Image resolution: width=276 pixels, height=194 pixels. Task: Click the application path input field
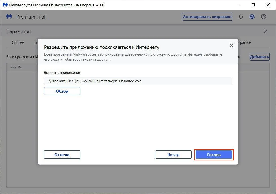[x=138, y=81]
